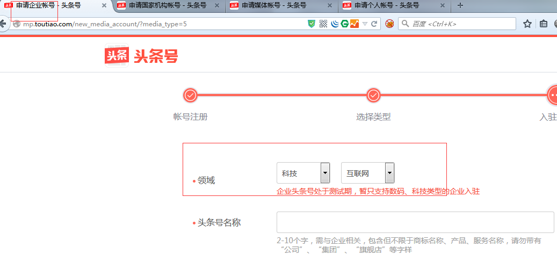Select the 申请企业帐号 tab
The height and width of the screenshot is (262, 557).
coord(48,6)
